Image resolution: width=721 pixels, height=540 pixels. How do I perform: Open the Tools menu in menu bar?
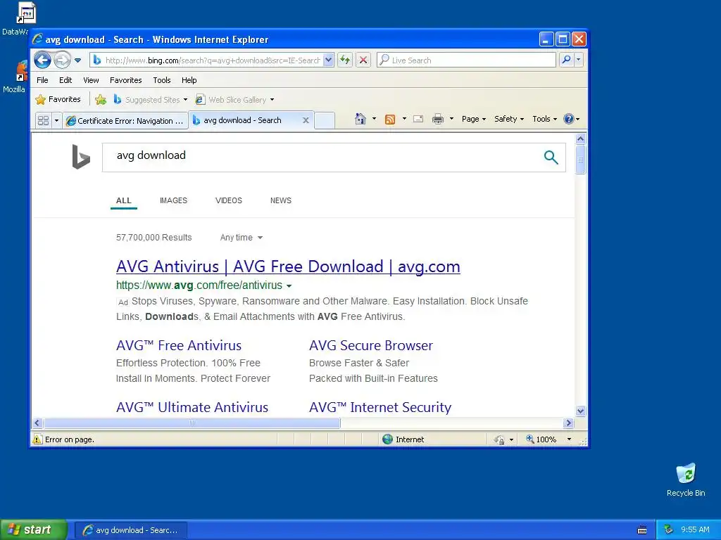[x=162, y=80]
